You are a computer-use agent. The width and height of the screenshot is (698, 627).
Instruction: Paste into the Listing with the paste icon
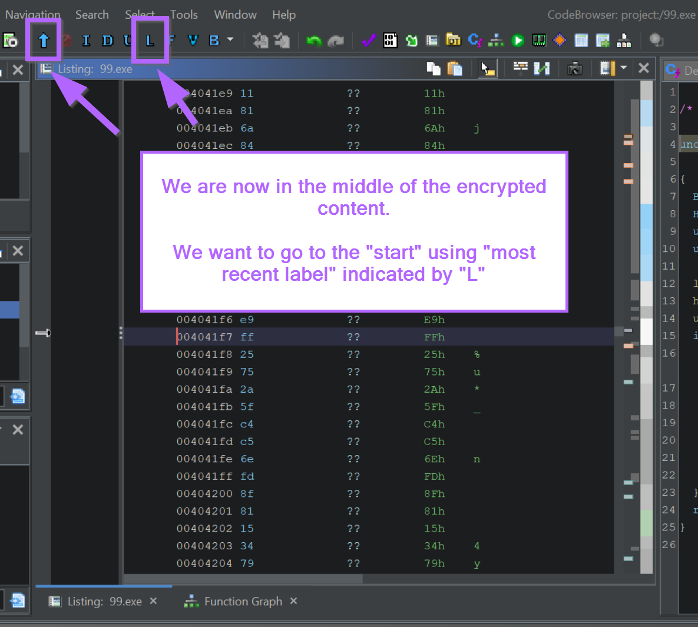click(x=455, y=68)
